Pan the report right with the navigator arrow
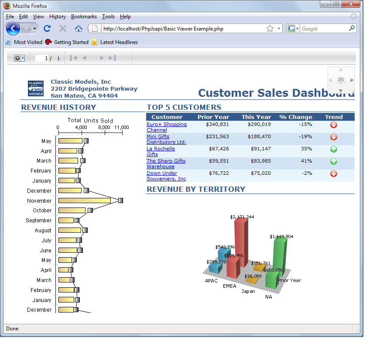The height and width of the screenshot is (340, 366). [352, 80]
